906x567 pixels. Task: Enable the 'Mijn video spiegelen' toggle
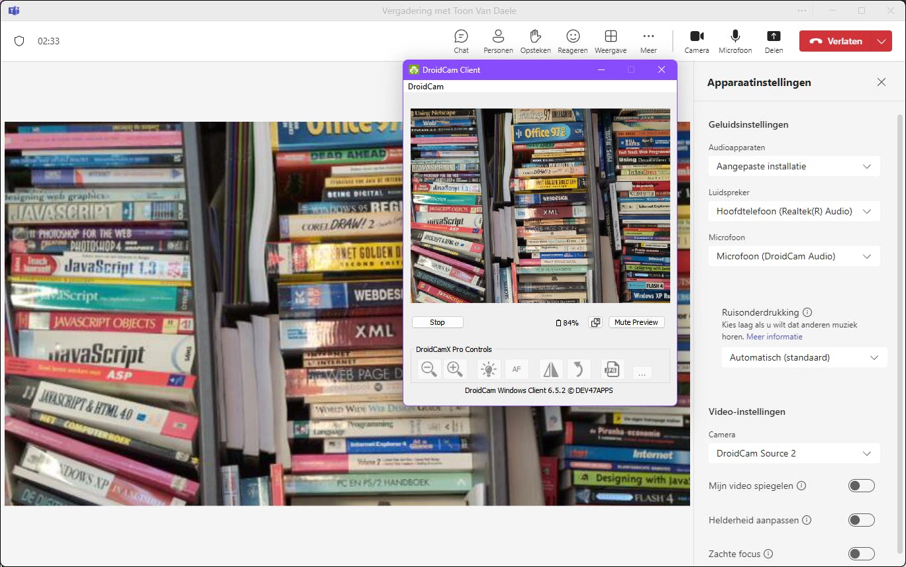point(861,486)
